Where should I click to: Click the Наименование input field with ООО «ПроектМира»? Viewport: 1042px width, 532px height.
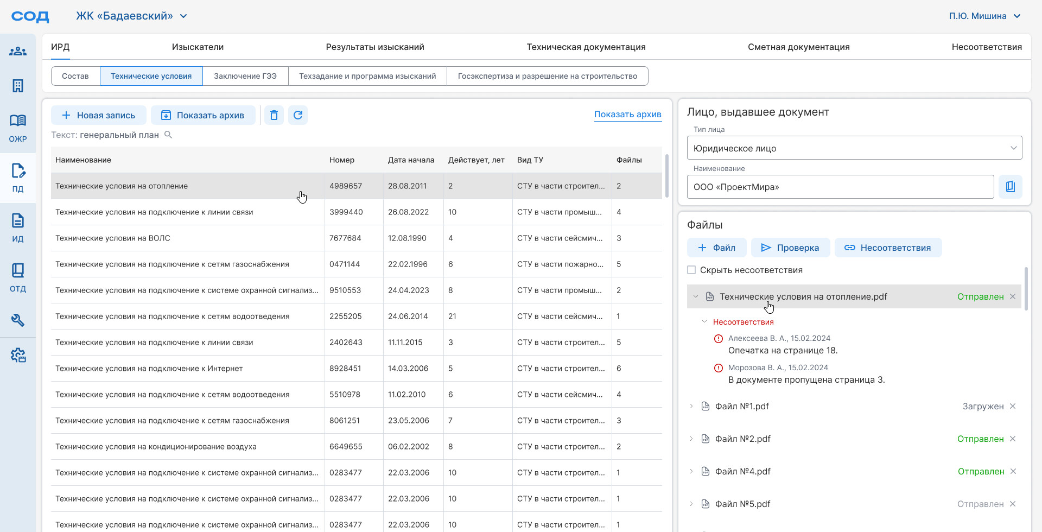click(x=841, y=187)
